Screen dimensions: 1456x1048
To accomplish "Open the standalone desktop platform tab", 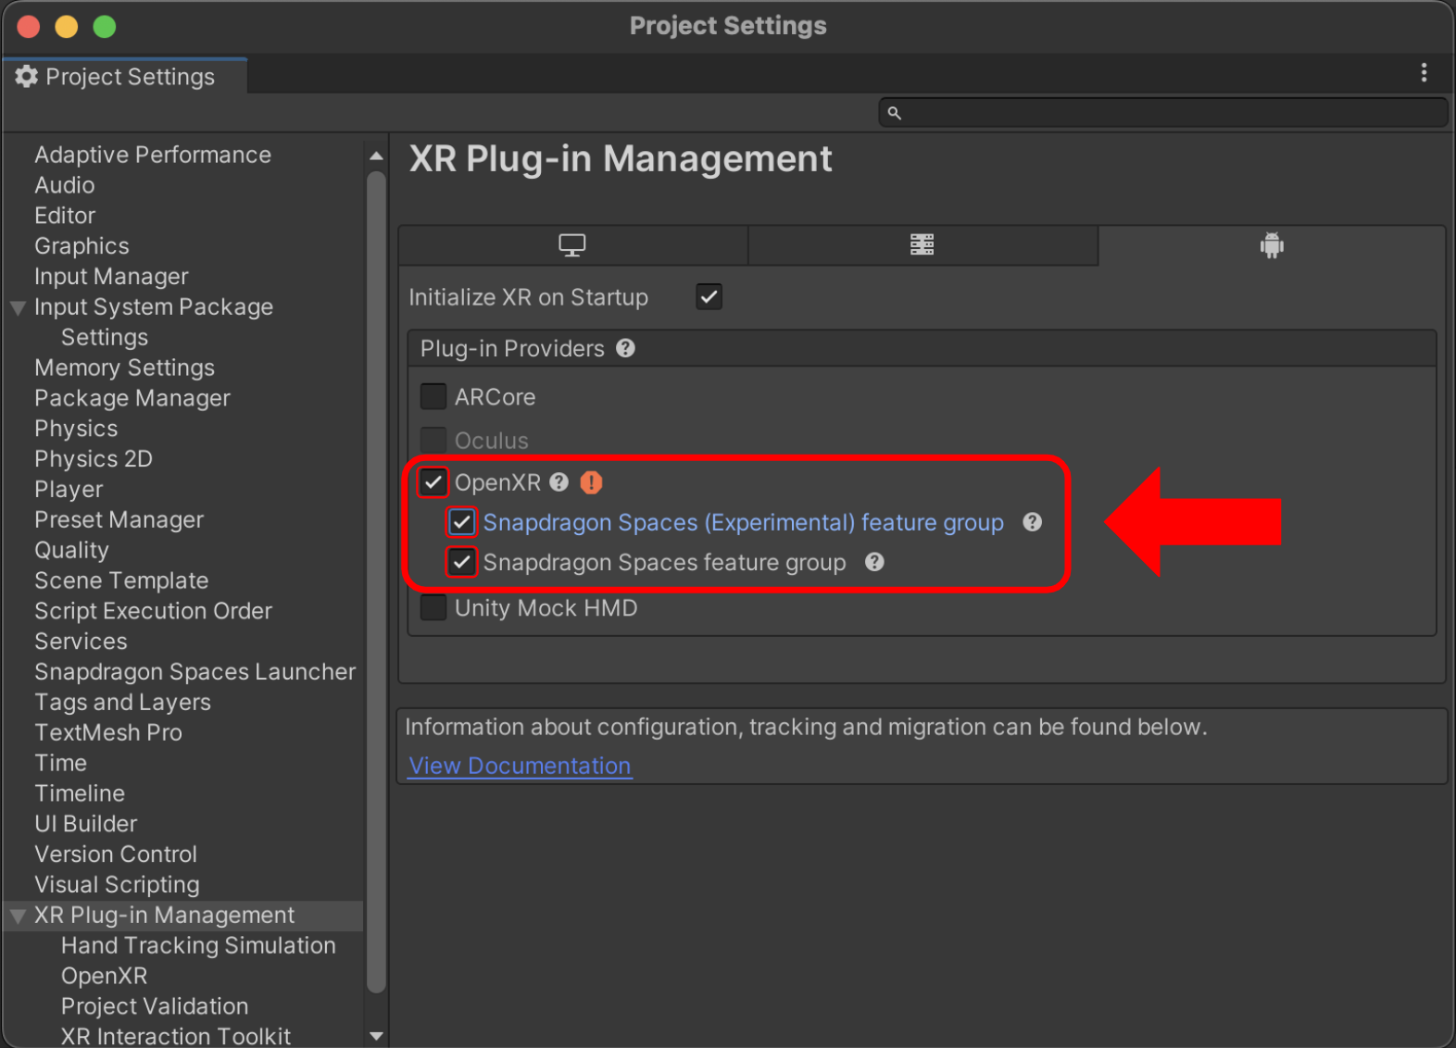I will 572,245.
